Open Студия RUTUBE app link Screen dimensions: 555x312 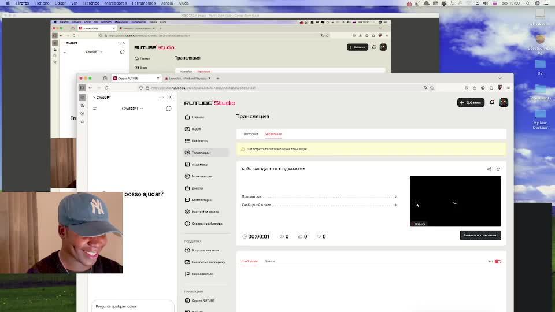pyautogui.click(x=199, y=300)
